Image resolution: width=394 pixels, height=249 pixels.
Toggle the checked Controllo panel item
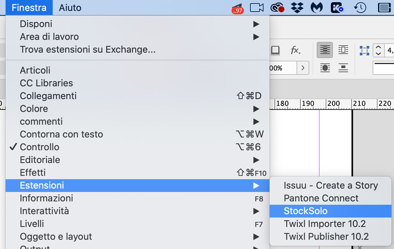[137, 147]
